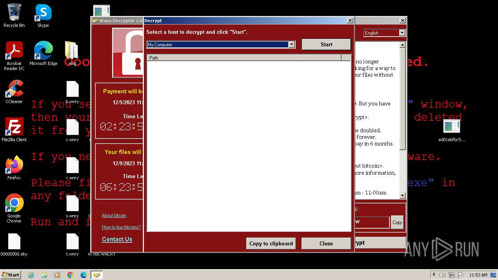Open the msg folder on the desktop
The height and width of the screenshot is (280, 498).
(72, 54)
